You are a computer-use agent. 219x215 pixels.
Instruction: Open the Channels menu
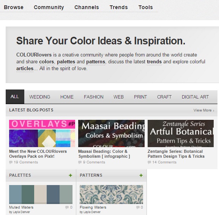coord(87,7)
